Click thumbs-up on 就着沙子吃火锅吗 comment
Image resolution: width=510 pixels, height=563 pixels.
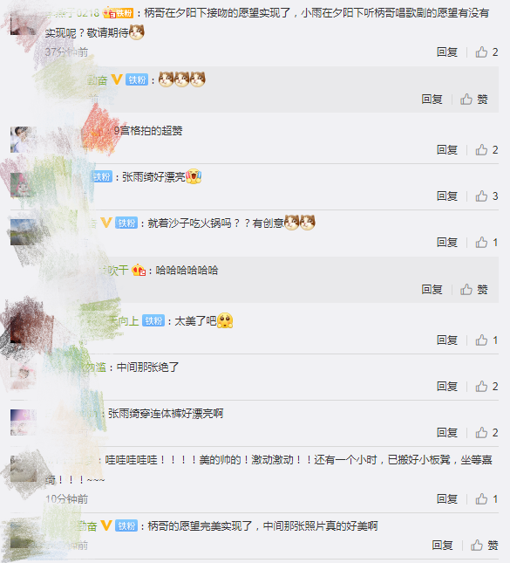point(486,243)
